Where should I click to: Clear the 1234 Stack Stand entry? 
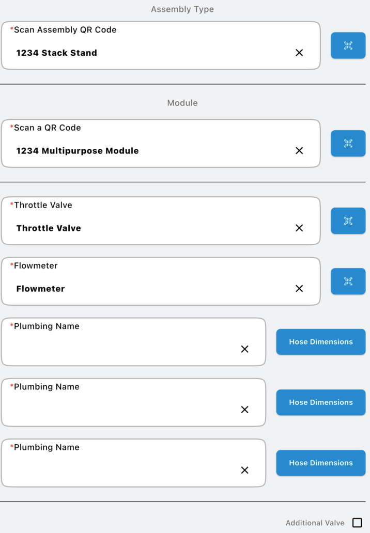(299, 53)
